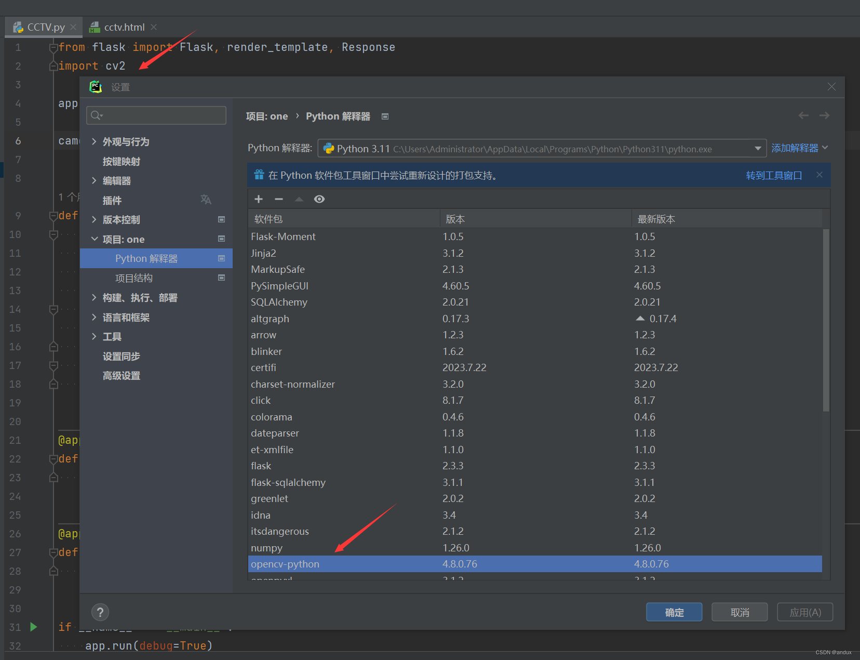The width and height of the screenshot is (860, 660).
Task: Click the project icon beside 项目结构
Action: [222, 278]
